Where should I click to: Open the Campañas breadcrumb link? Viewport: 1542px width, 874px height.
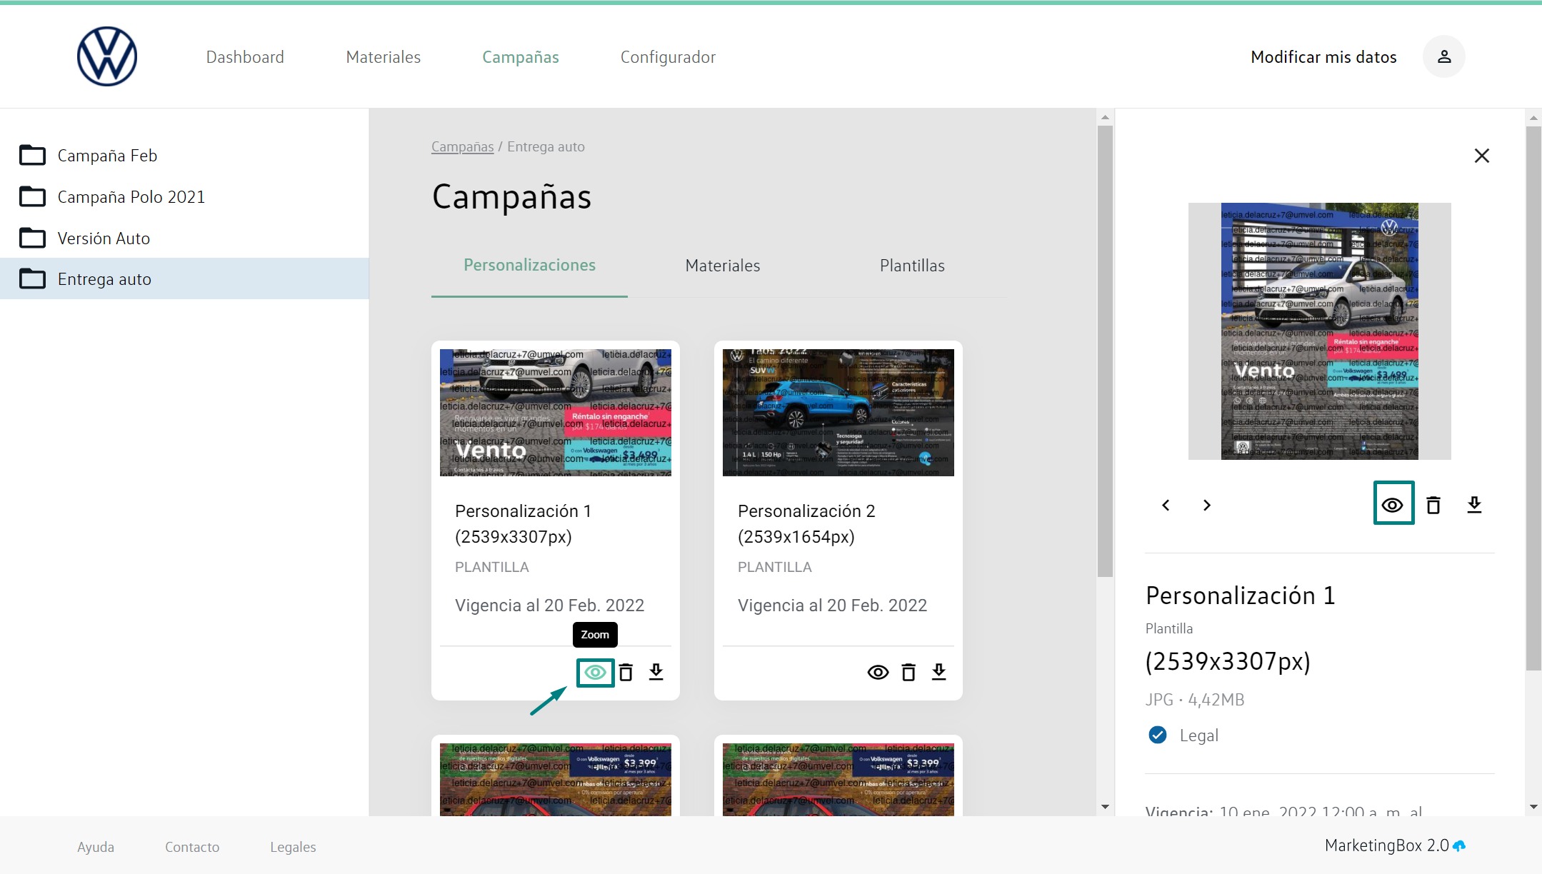coord(462,146)
